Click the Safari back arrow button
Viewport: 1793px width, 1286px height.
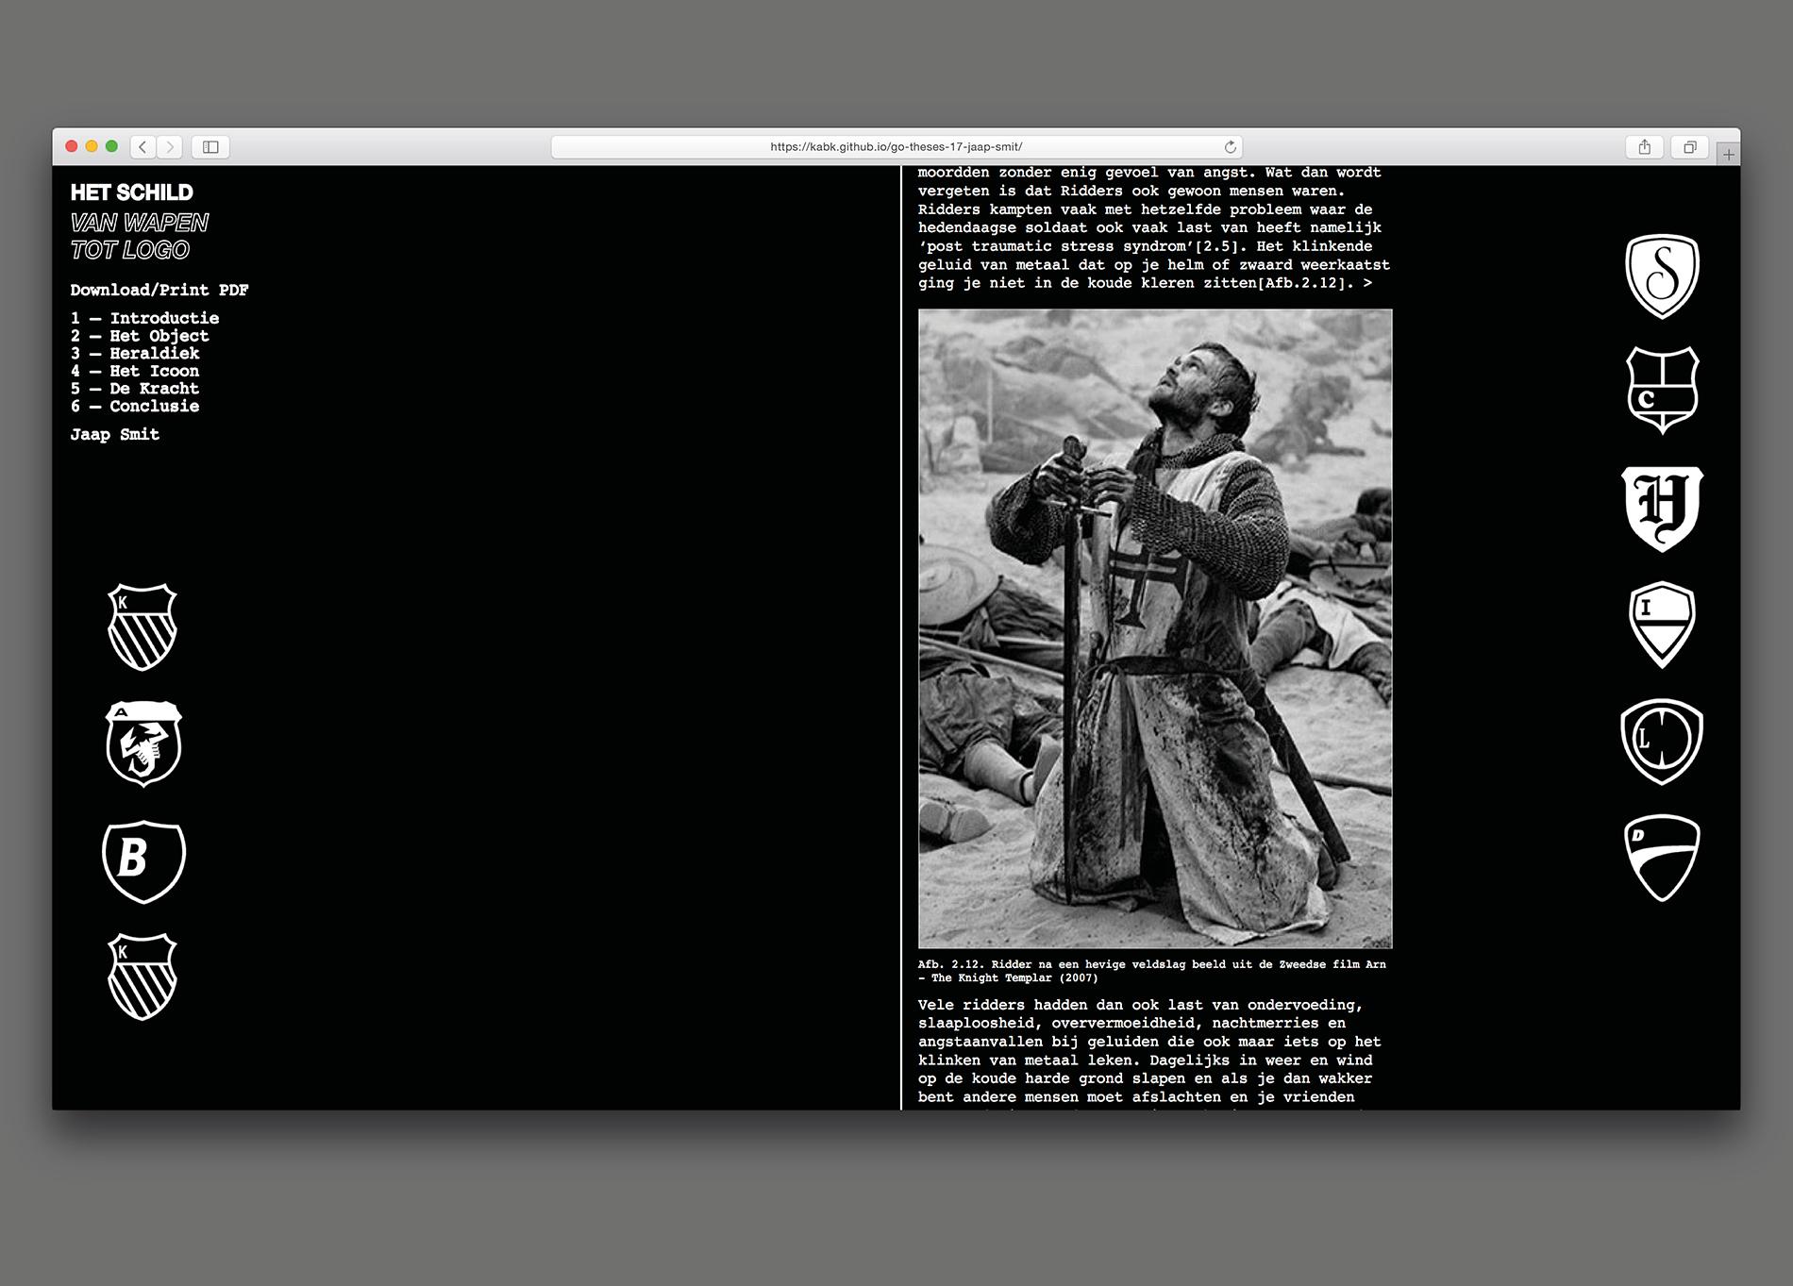tap(143, 146)
